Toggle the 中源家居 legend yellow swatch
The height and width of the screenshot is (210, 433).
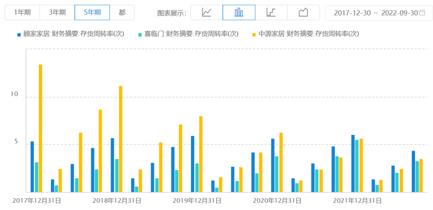[x=254, y=34]
